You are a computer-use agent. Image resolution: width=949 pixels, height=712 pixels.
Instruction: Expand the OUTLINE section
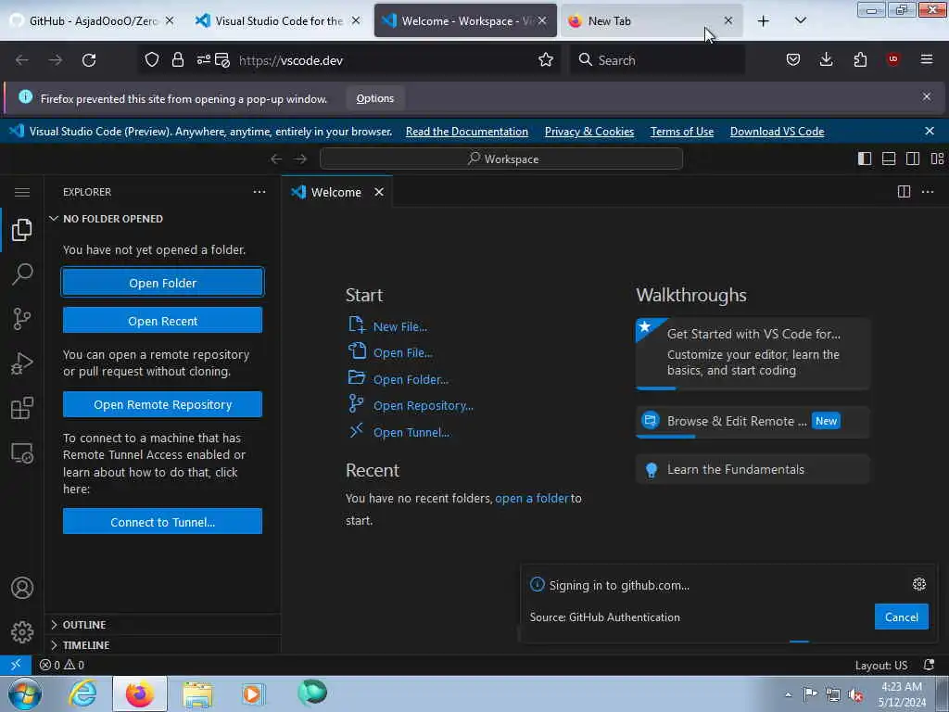click(162, 624)
